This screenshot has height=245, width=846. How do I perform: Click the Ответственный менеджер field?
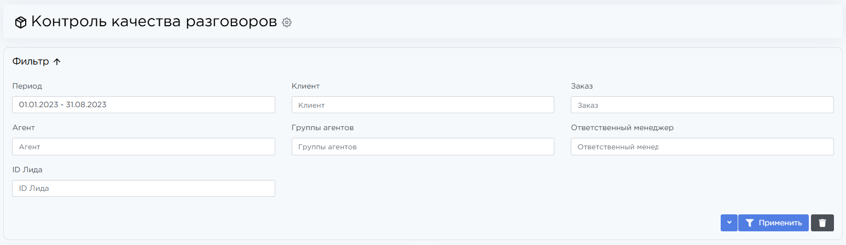[702, 147]
